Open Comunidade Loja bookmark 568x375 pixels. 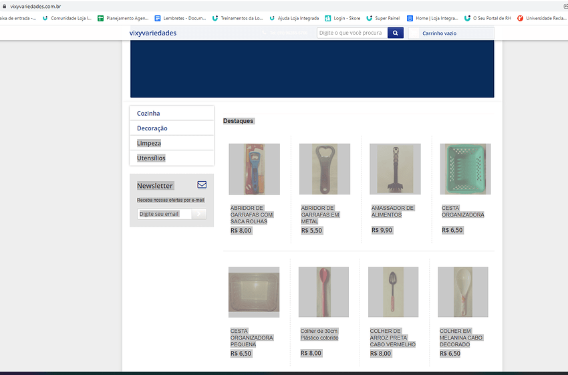pyautogui.click(x=67, y=18)
